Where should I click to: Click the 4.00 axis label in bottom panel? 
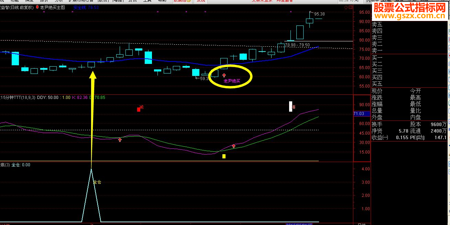click(365, 169)
